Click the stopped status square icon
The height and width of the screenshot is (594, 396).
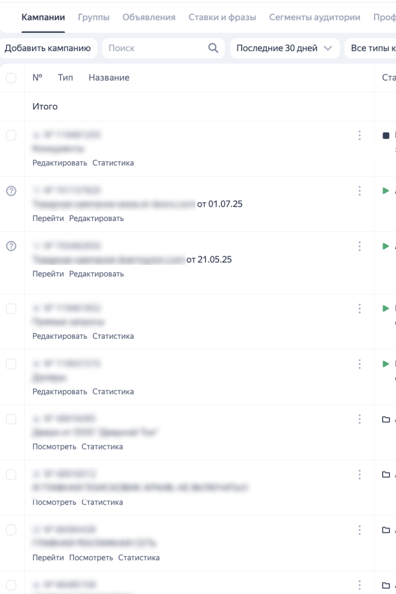click(386, 135)
